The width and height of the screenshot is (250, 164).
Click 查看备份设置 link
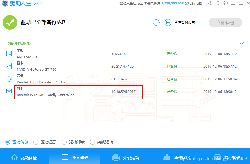[x=185, y=22]
